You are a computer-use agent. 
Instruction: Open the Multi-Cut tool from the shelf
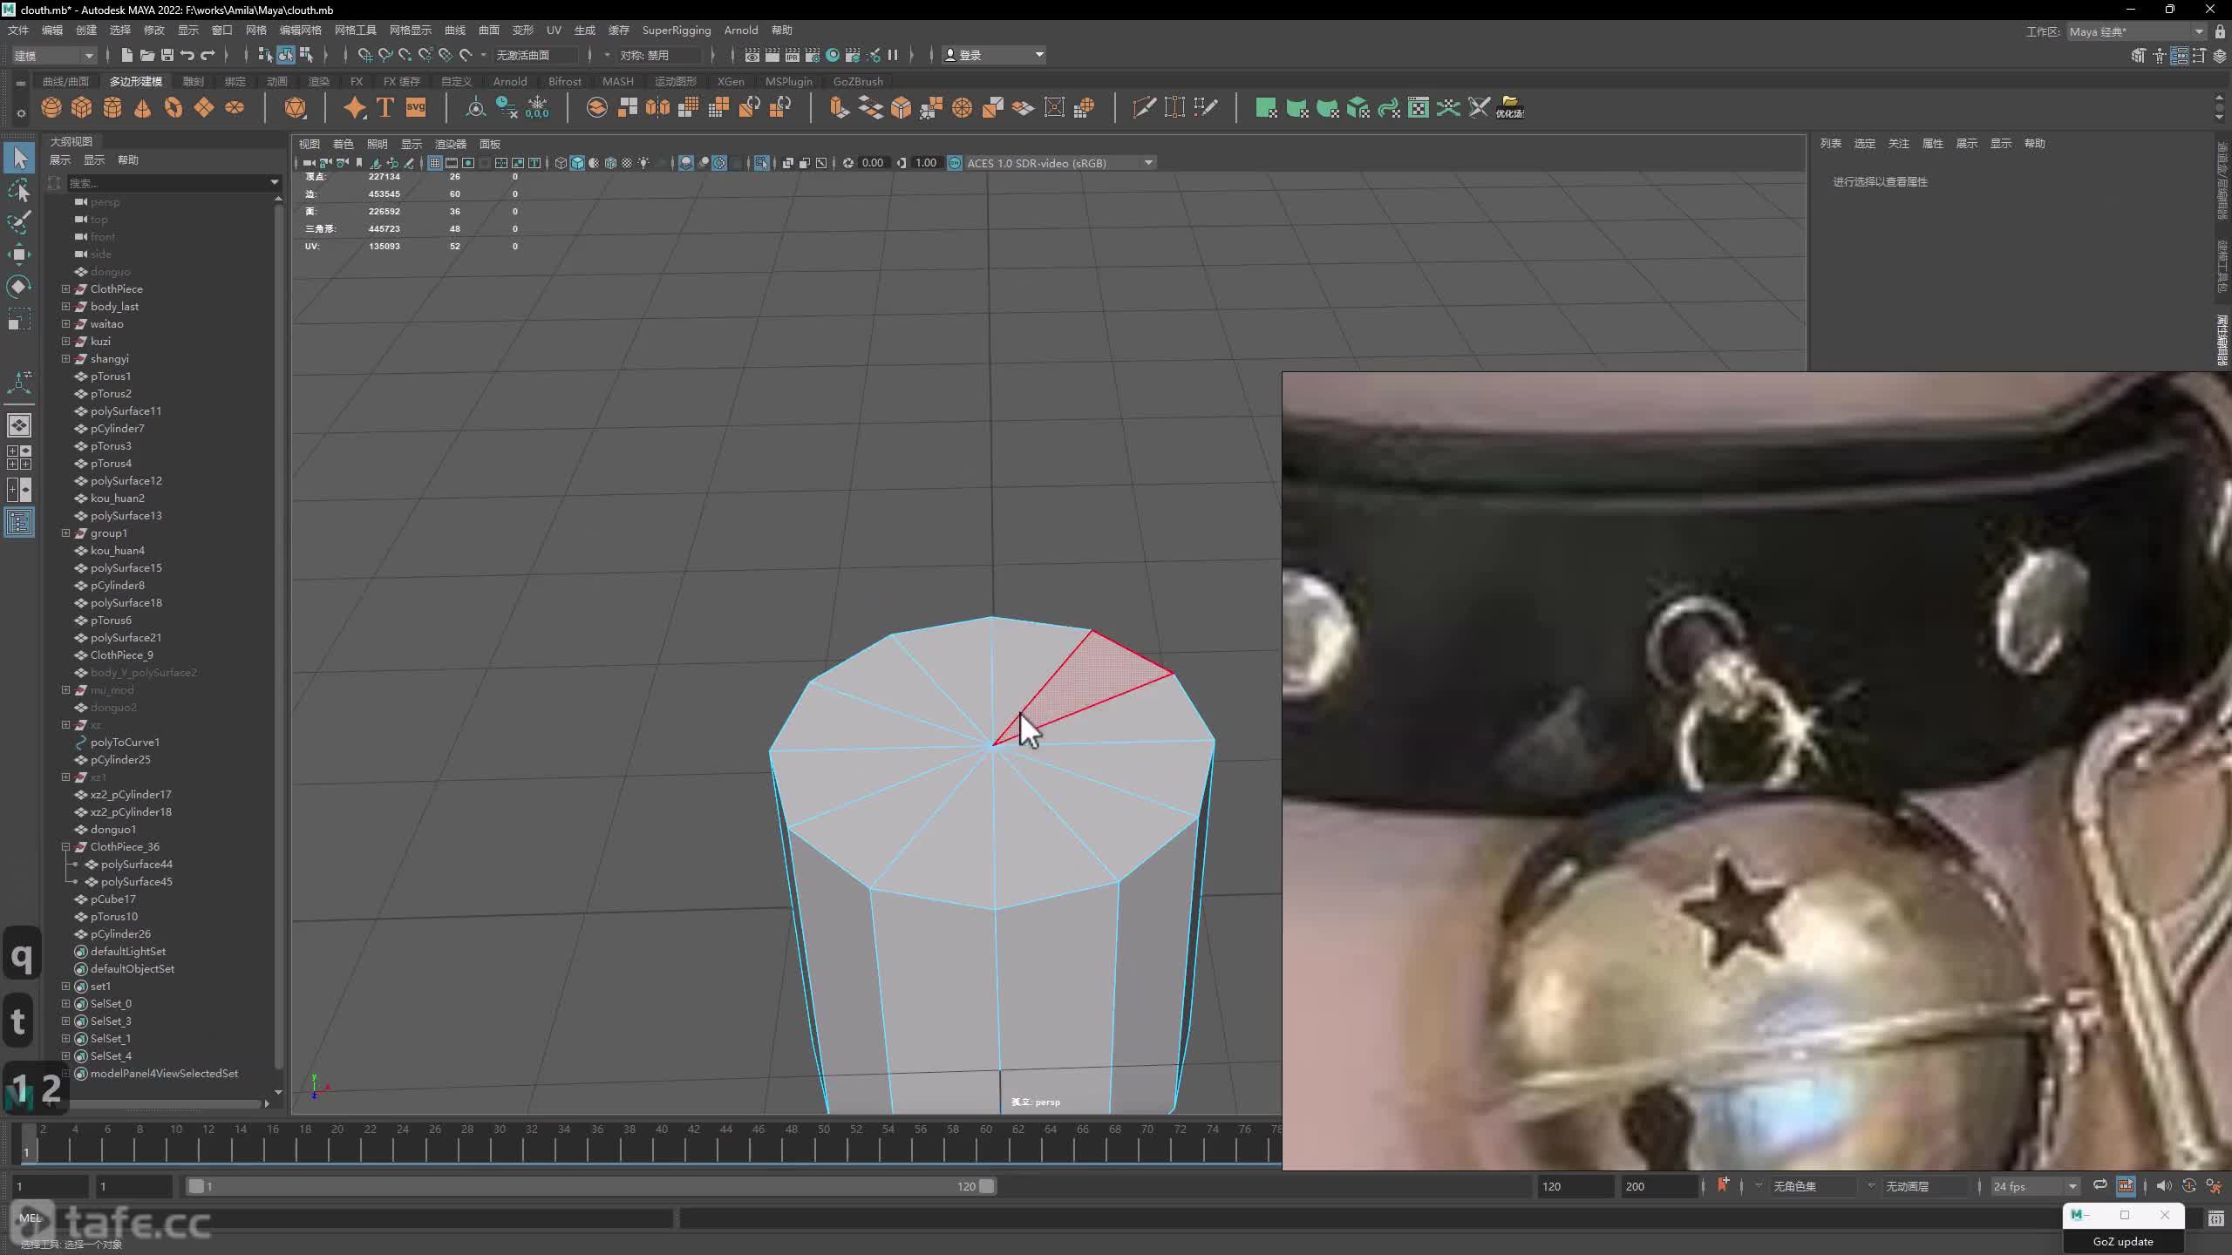click(1144, 107)
